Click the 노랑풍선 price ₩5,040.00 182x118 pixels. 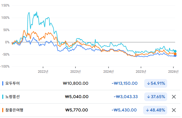point(77,97)
